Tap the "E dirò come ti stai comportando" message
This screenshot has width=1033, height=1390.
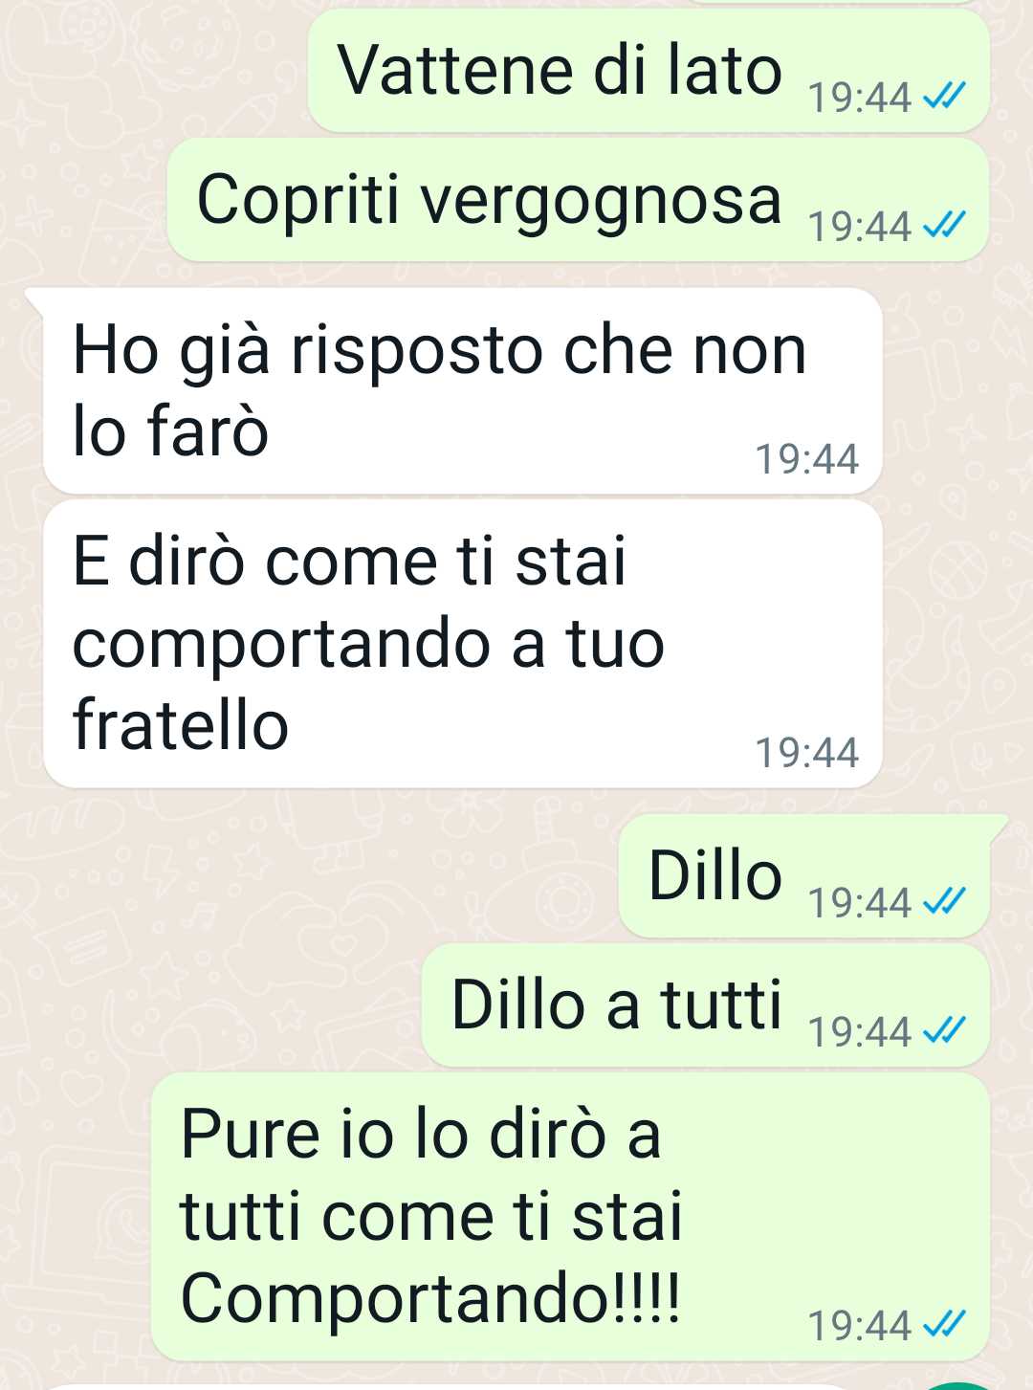[462, 644]
